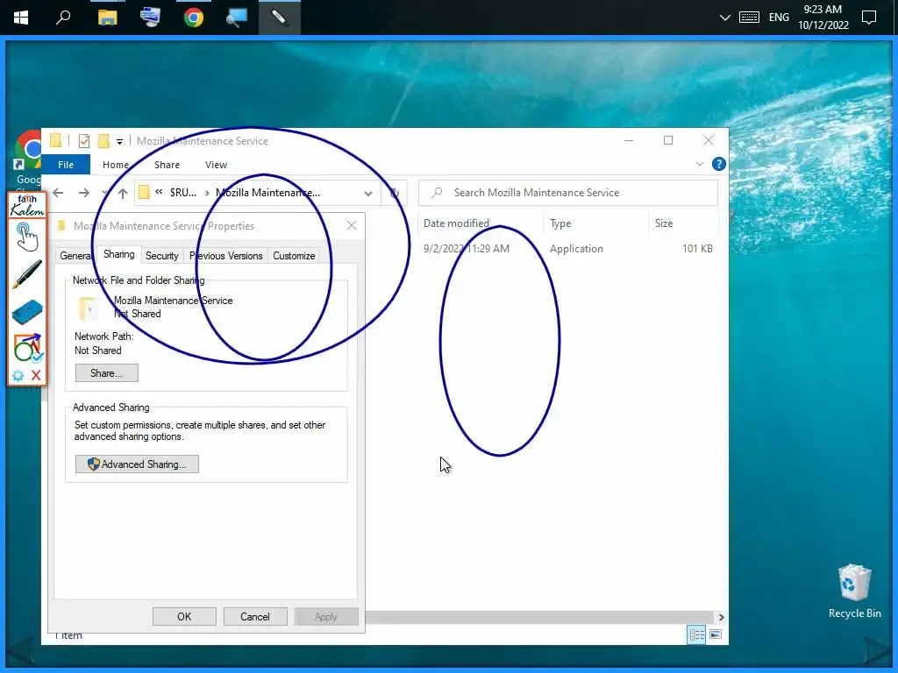Go forward in File Explorer

tap(83, 193)
